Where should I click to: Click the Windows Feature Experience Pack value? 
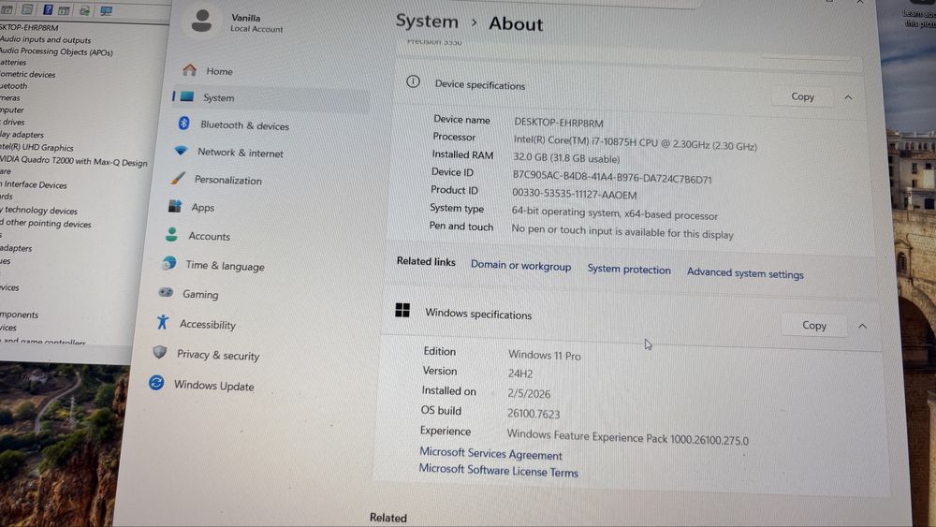pyautogui.click(x=627, y=437)
